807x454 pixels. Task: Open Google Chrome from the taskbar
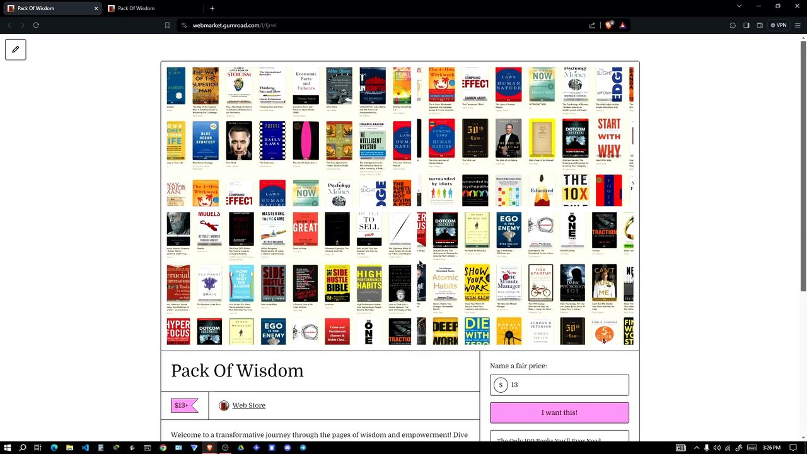click(x=163, y=448)
